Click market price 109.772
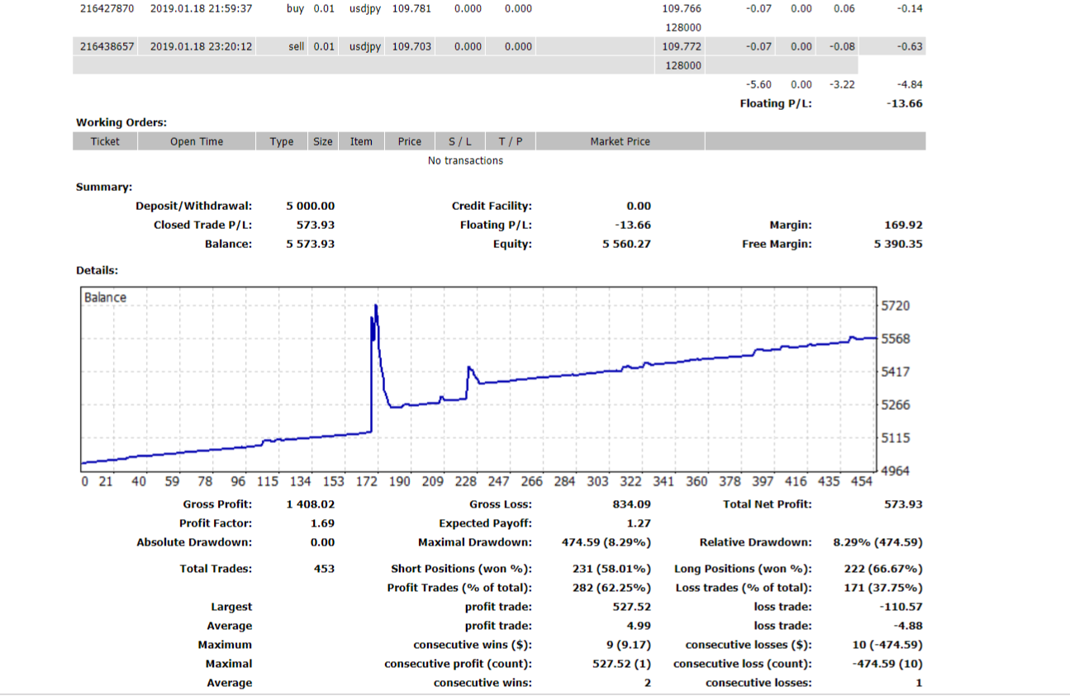 (x=682, y=46)
